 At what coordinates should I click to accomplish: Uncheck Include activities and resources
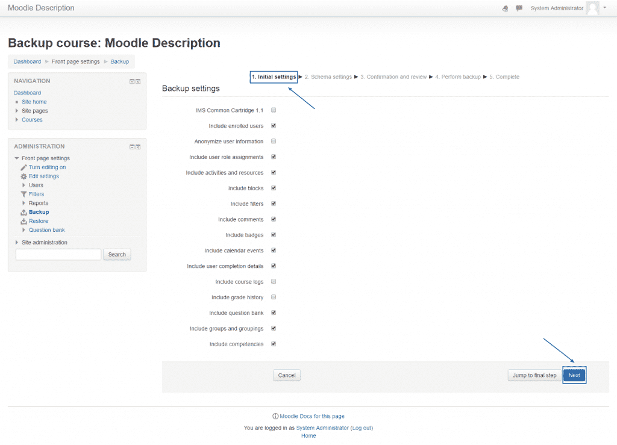pyautogui.click(x=274, y=173)
